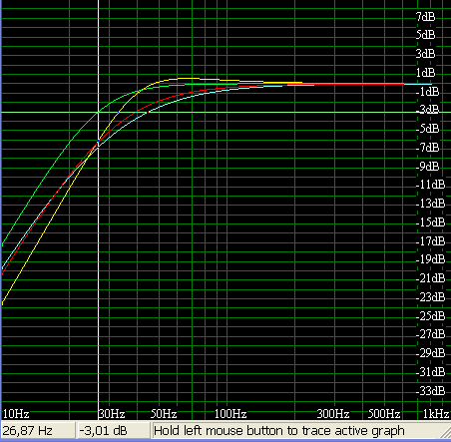451x442 pixels.
Task: Click the -3,01 dB level readout field
Action: coord(113,431)
